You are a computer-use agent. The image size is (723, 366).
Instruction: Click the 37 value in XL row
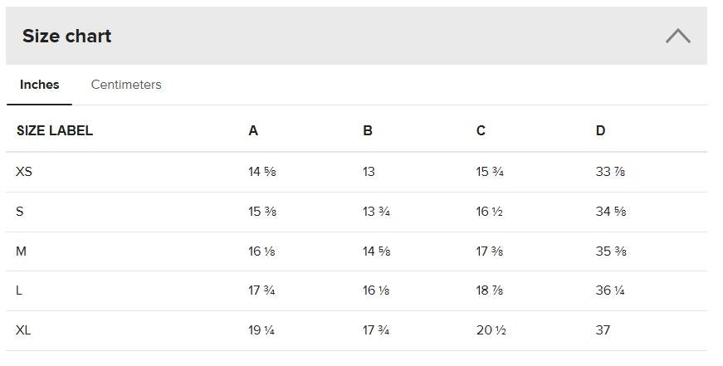(603, 330)
